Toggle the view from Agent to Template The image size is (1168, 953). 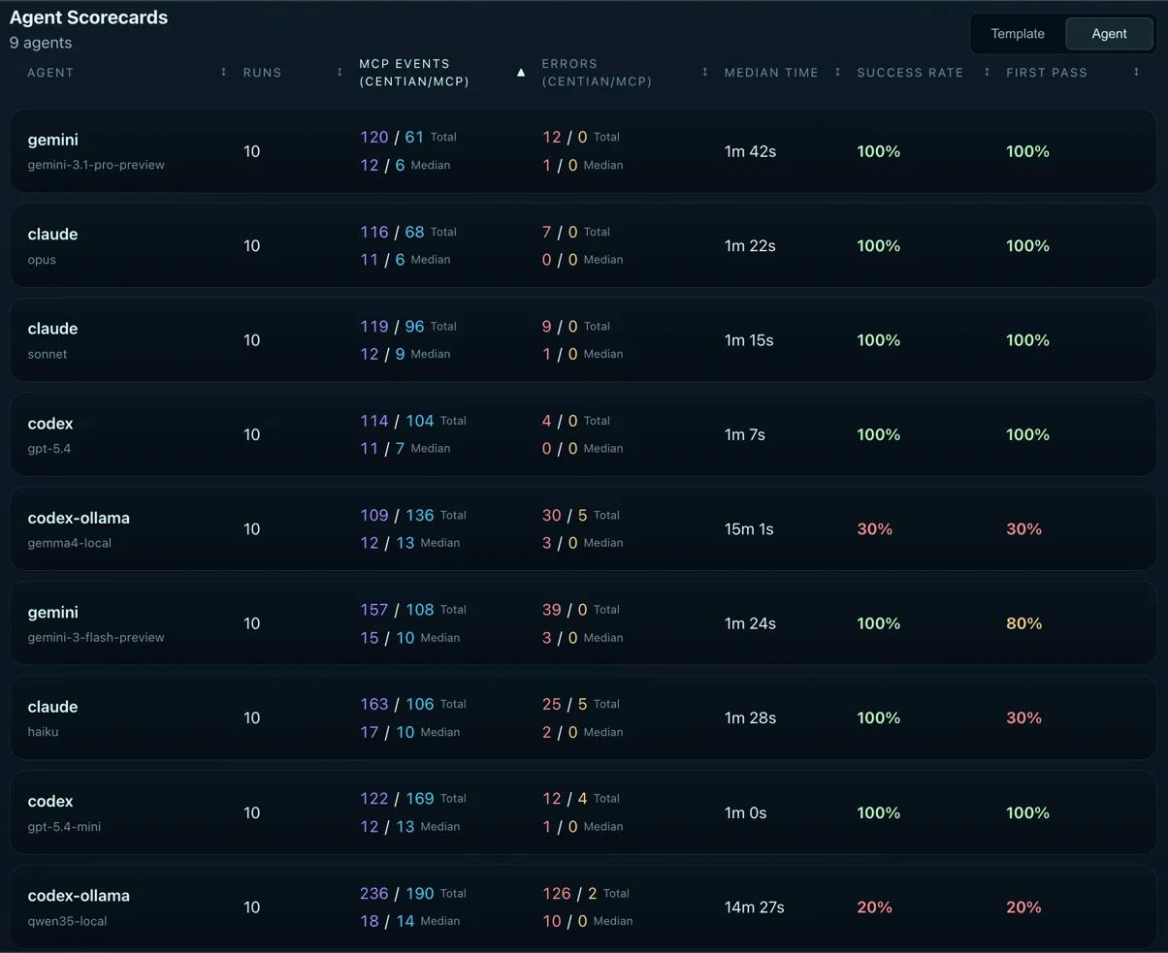[1017, 33]
